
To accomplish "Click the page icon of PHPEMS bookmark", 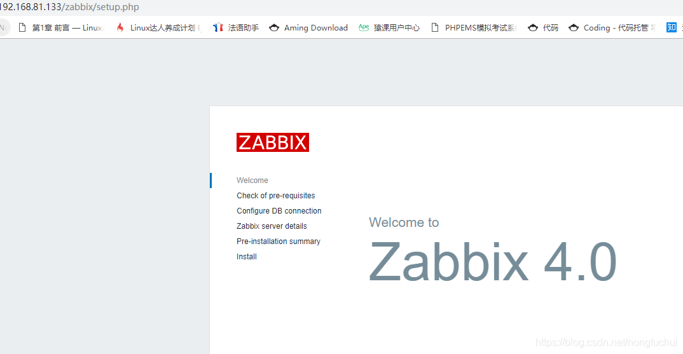I will pyautogui.click(x=435, y=28).
